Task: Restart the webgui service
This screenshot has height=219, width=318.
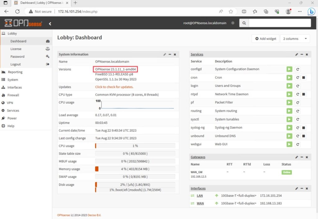Action: [x=298, y=144]
